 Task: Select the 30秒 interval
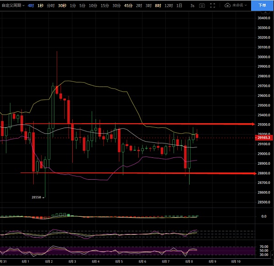[62, 5]
